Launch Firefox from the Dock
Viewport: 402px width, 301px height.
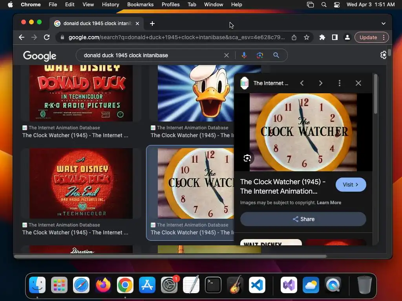pos(103,285)
